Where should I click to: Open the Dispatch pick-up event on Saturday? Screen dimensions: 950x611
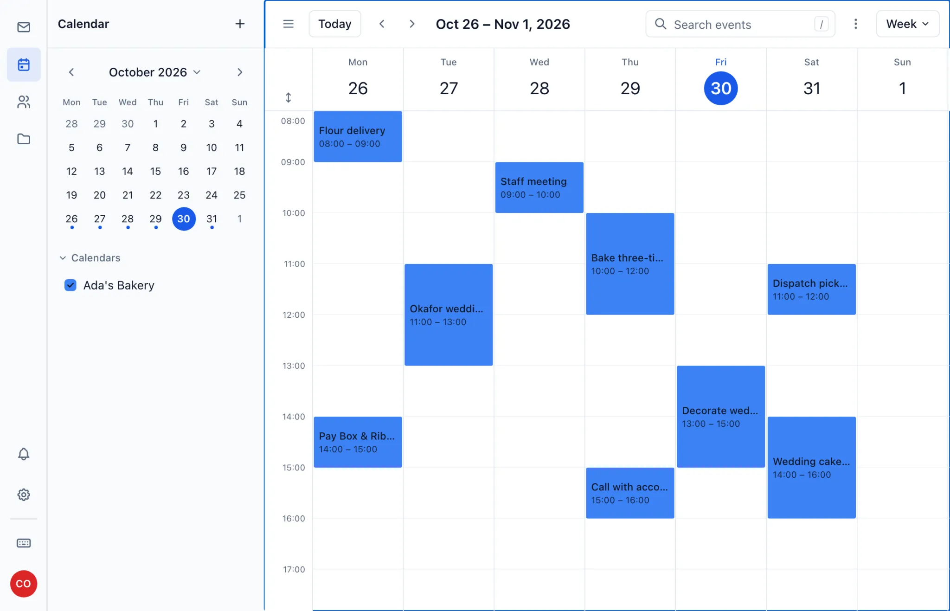(x=811, y=289)
